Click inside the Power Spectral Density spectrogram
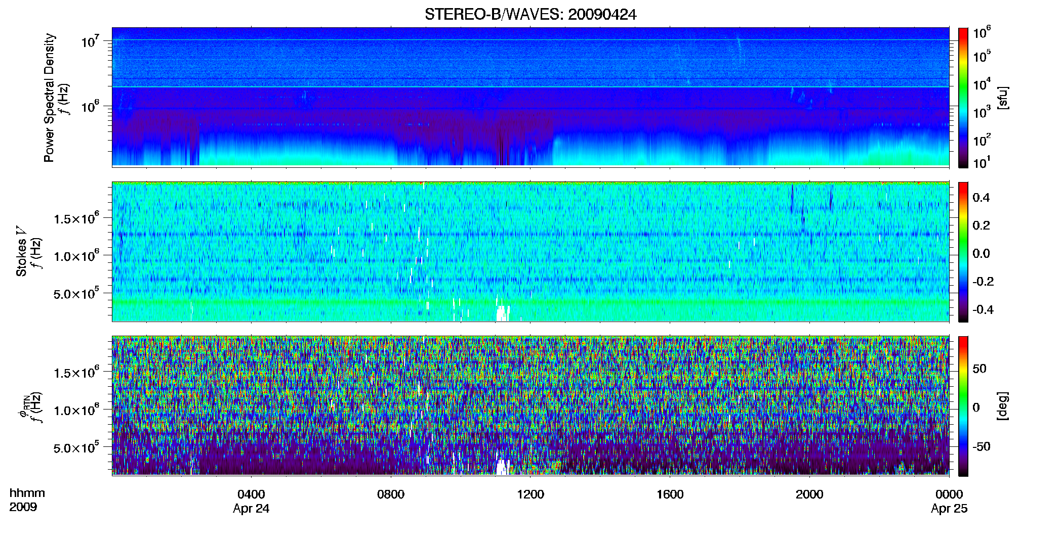 tap(530, 97)
